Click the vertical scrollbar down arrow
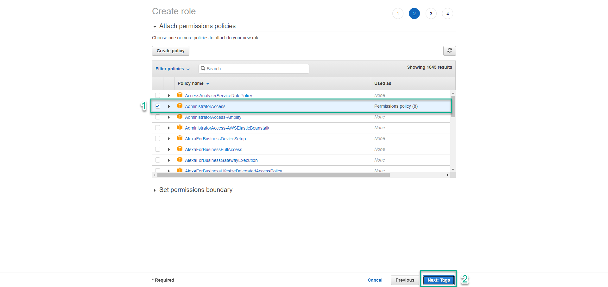Image resolution: width=608 pixels, height=287 pixels. pos(453,169)
